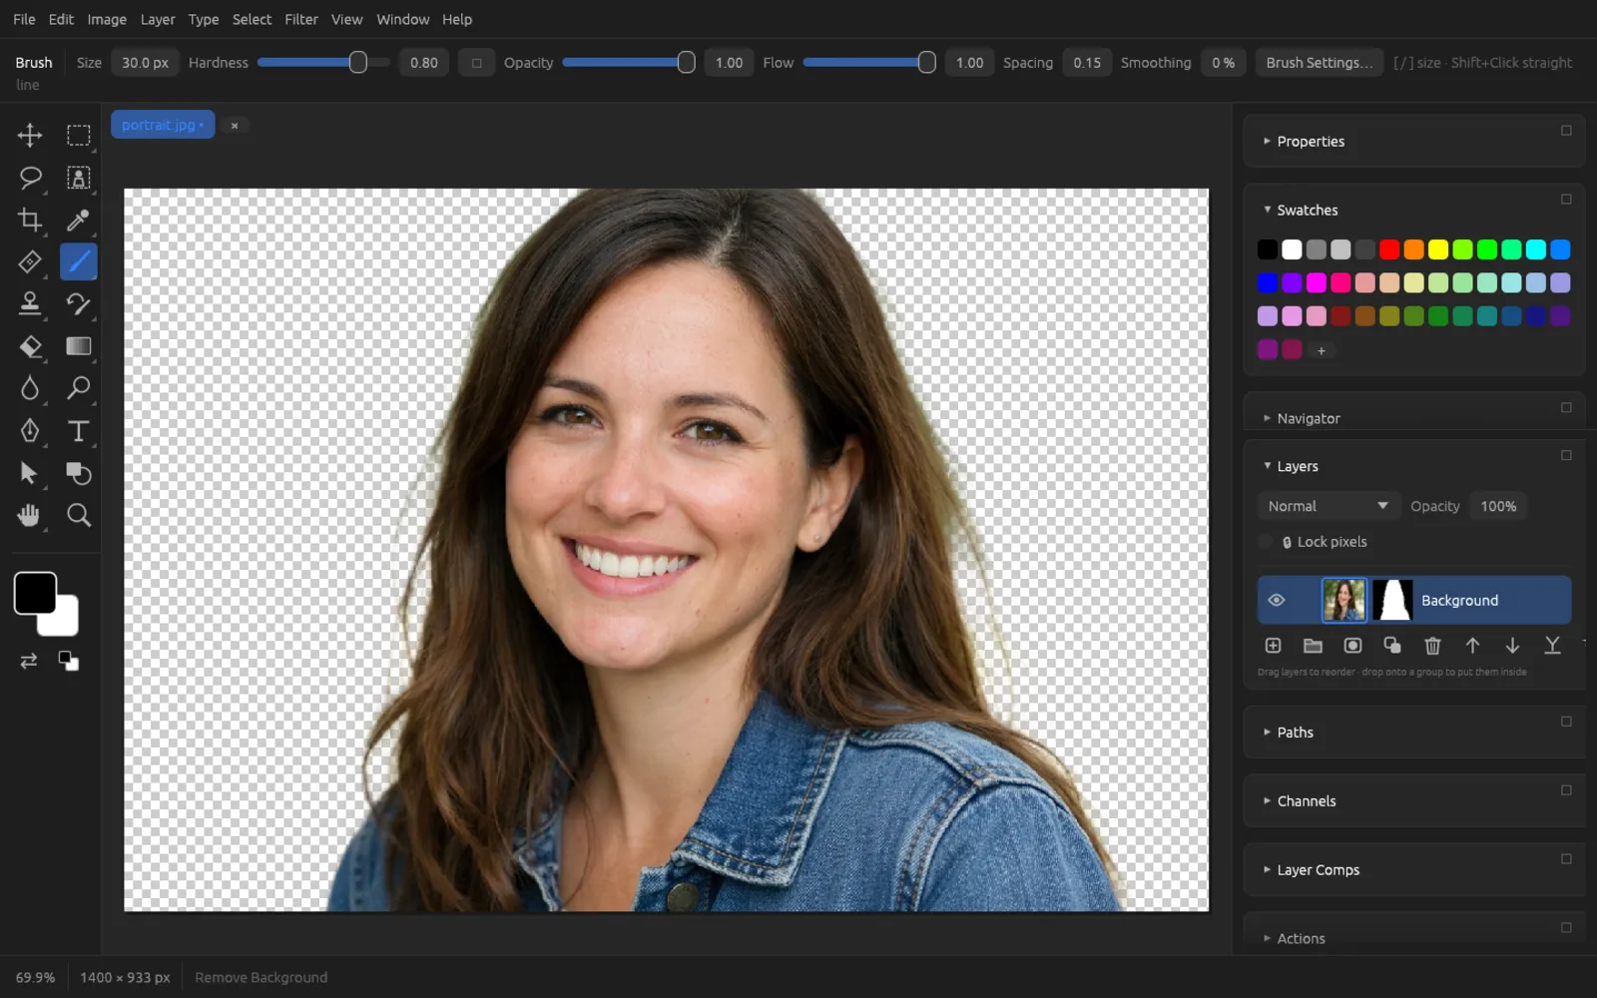Collapse the Swatches panel
Image resolution: width=1597 pixels, height=998 pixels.
1267,210
